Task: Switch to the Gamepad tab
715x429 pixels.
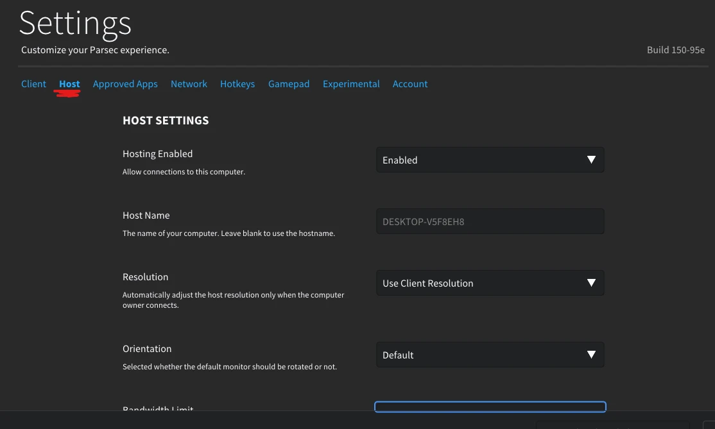Action: 289,84
